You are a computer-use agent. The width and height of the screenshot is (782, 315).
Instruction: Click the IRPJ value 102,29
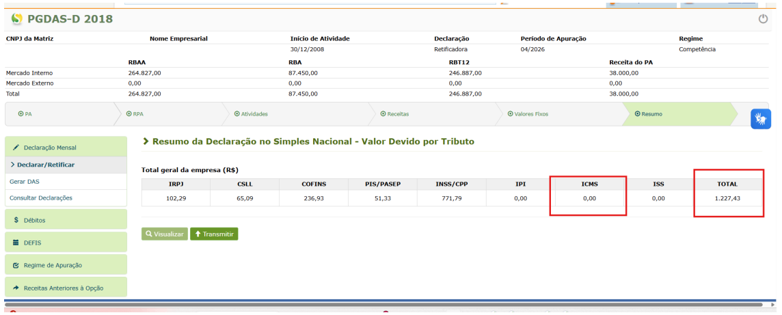tap(176, 198)
